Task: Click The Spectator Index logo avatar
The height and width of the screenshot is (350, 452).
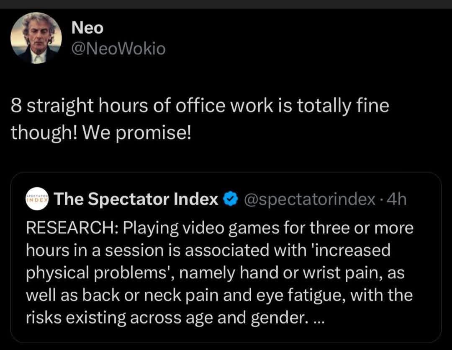Action: coord(37,199)
